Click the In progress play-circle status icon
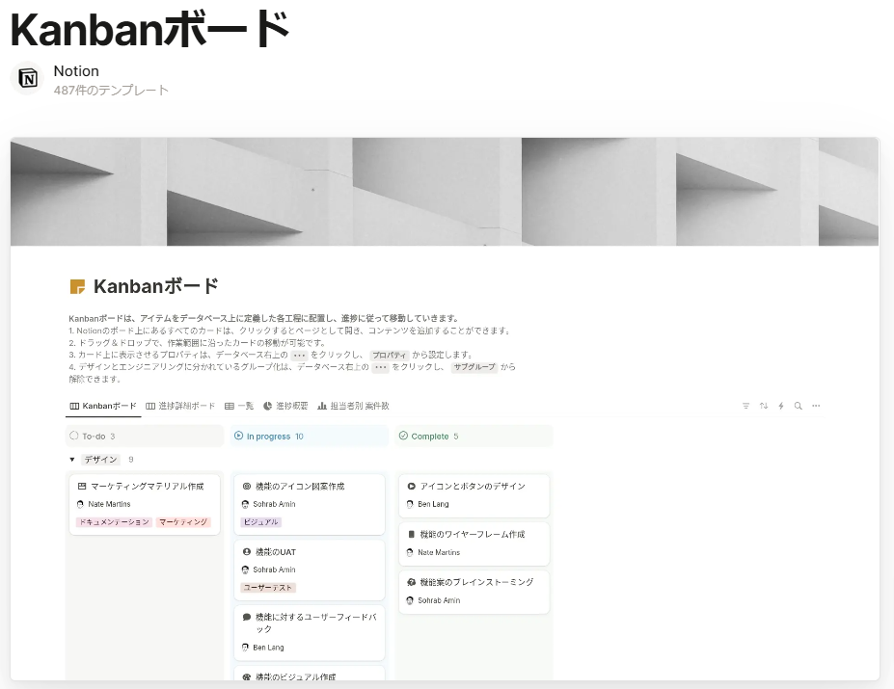The width and height of the screenshot is (894, 689). [239, 436]
